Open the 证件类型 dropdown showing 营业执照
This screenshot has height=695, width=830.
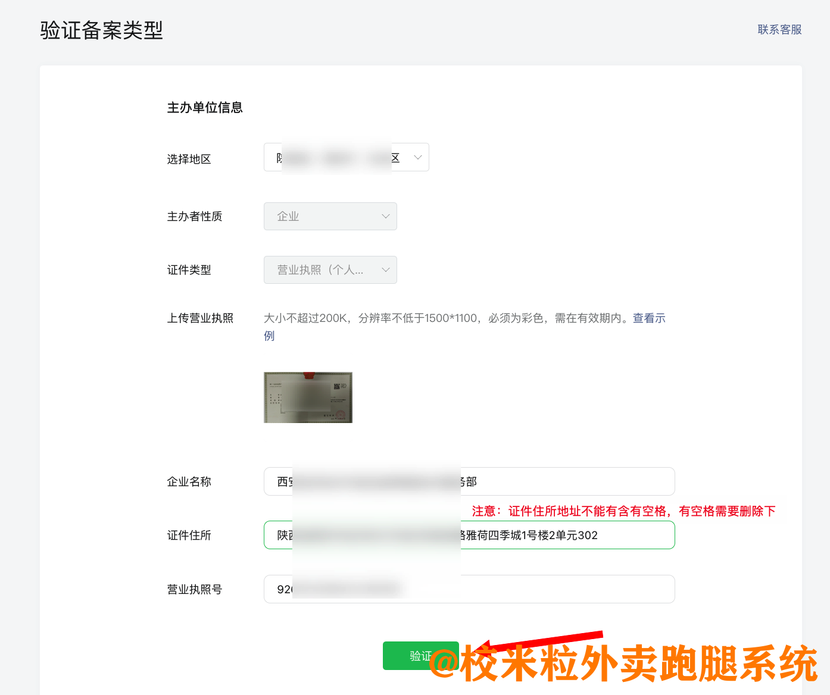point(330,270)
